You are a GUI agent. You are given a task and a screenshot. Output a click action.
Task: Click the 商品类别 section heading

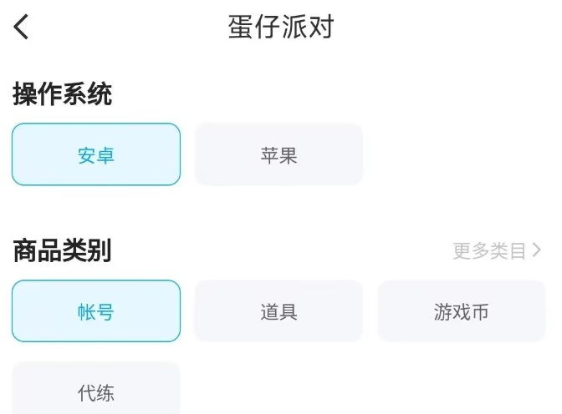tap(62, 250)
